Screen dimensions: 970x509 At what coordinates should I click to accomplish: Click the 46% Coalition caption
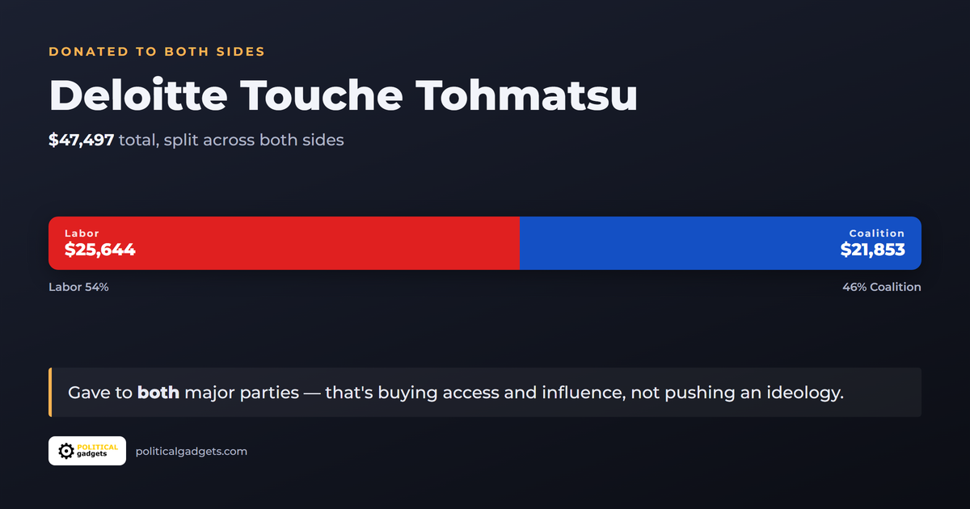tap(882, 287)
